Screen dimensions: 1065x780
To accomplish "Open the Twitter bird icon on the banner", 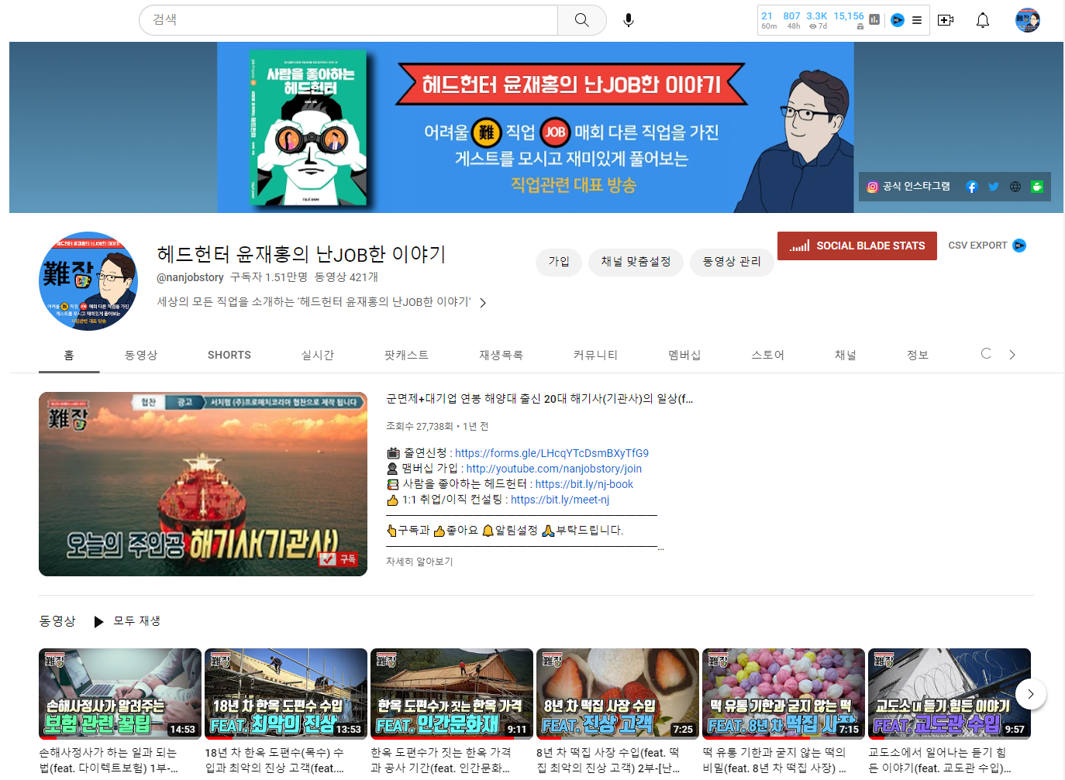I will (x=994, y=187).
